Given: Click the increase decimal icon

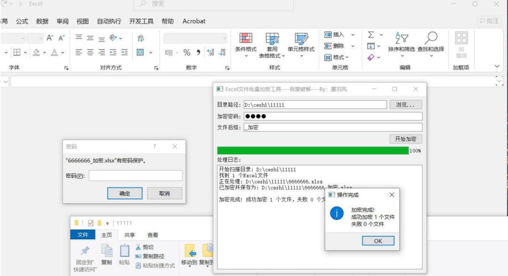Looking at the screenshot, I should [x=211, y=52].
